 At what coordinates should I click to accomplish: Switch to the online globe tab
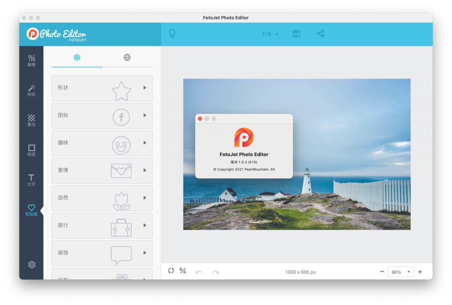point(127,58)
